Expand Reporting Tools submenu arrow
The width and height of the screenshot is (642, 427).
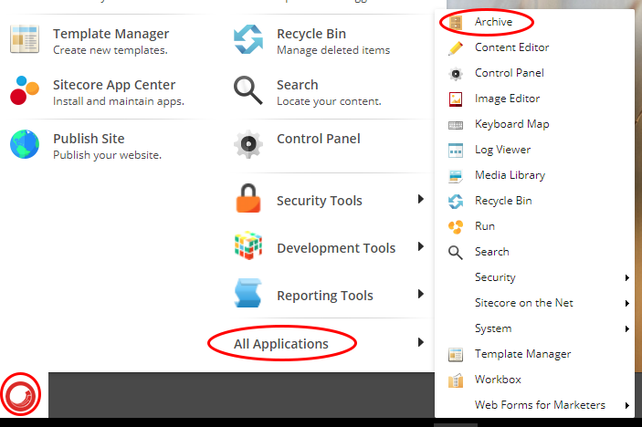point(420,294)
